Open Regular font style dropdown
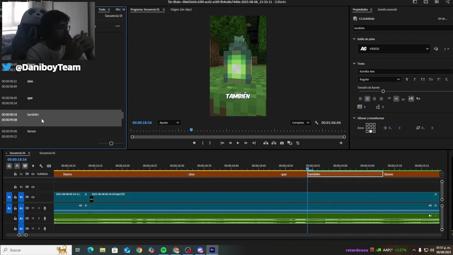The height and width of the screenshot is (255, 453). click(379, 79)
